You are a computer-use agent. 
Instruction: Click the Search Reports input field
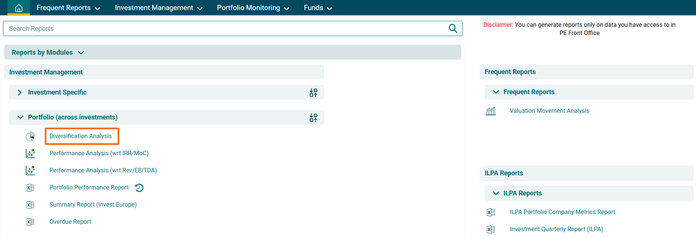(x=224, y=29)
